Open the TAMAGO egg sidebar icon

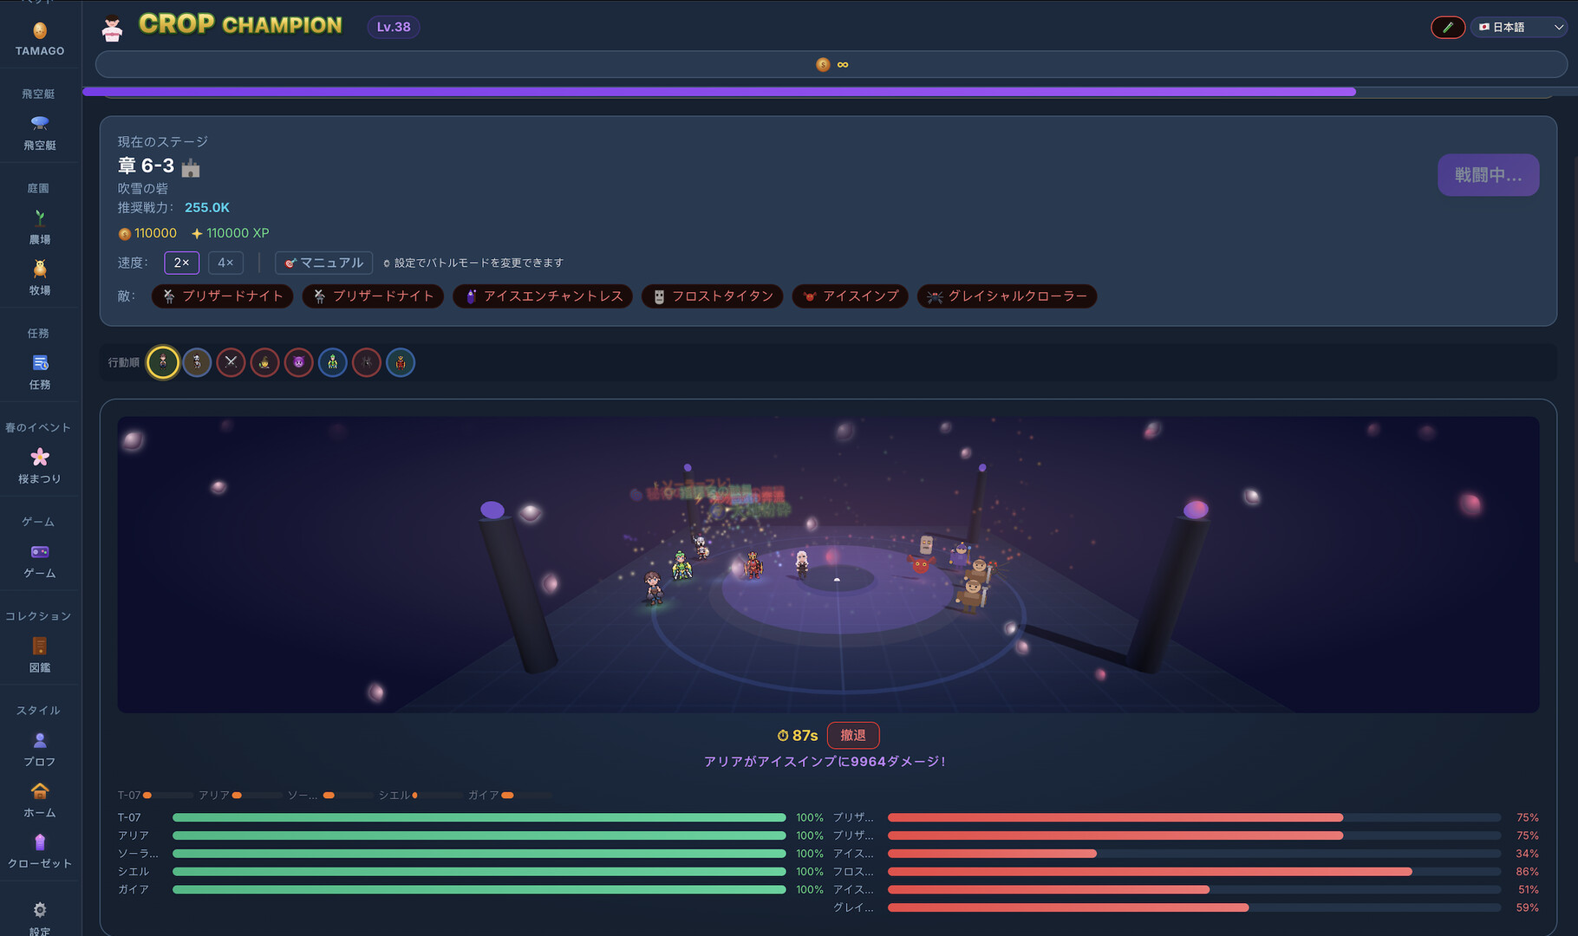click(x=40, y=32)
